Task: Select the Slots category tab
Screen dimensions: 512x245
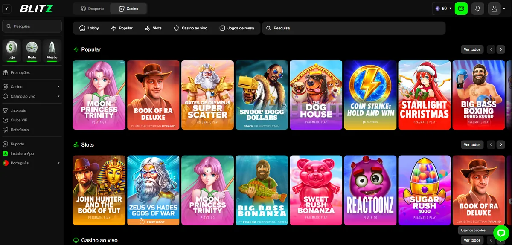Action: (x=153, y=28)
